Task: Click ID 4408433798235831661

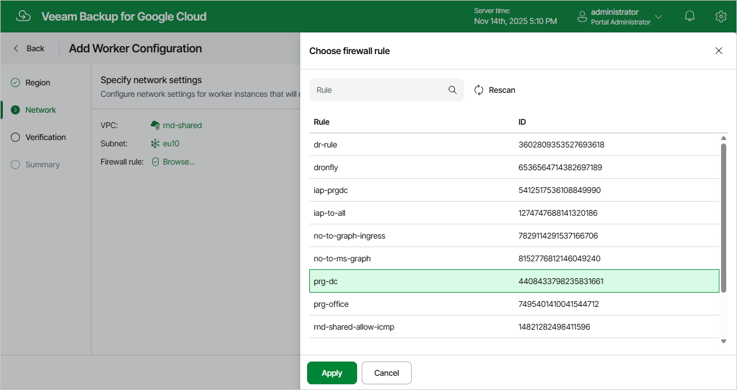Action: click(561, 281)
